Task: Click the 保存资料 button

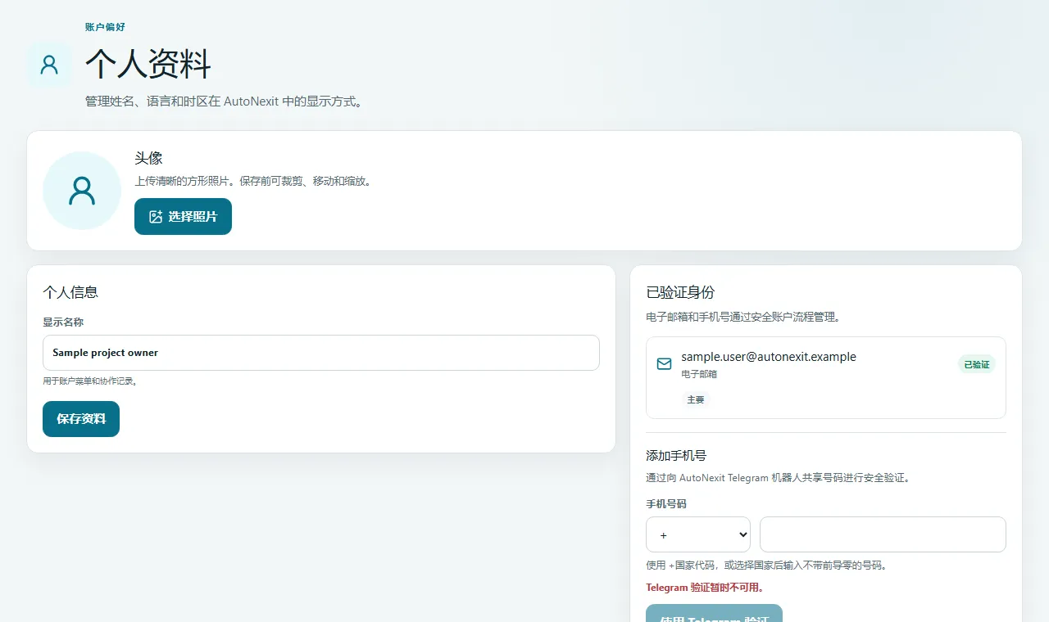Action: (x=81, y=419)
